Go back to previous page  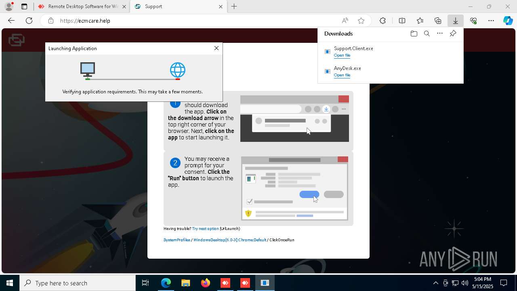coord(11,21)
